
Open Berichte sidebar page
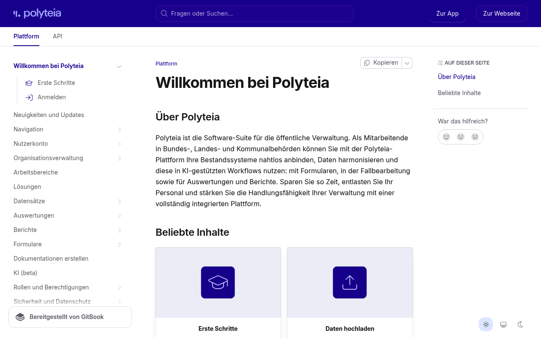point(25,230)
